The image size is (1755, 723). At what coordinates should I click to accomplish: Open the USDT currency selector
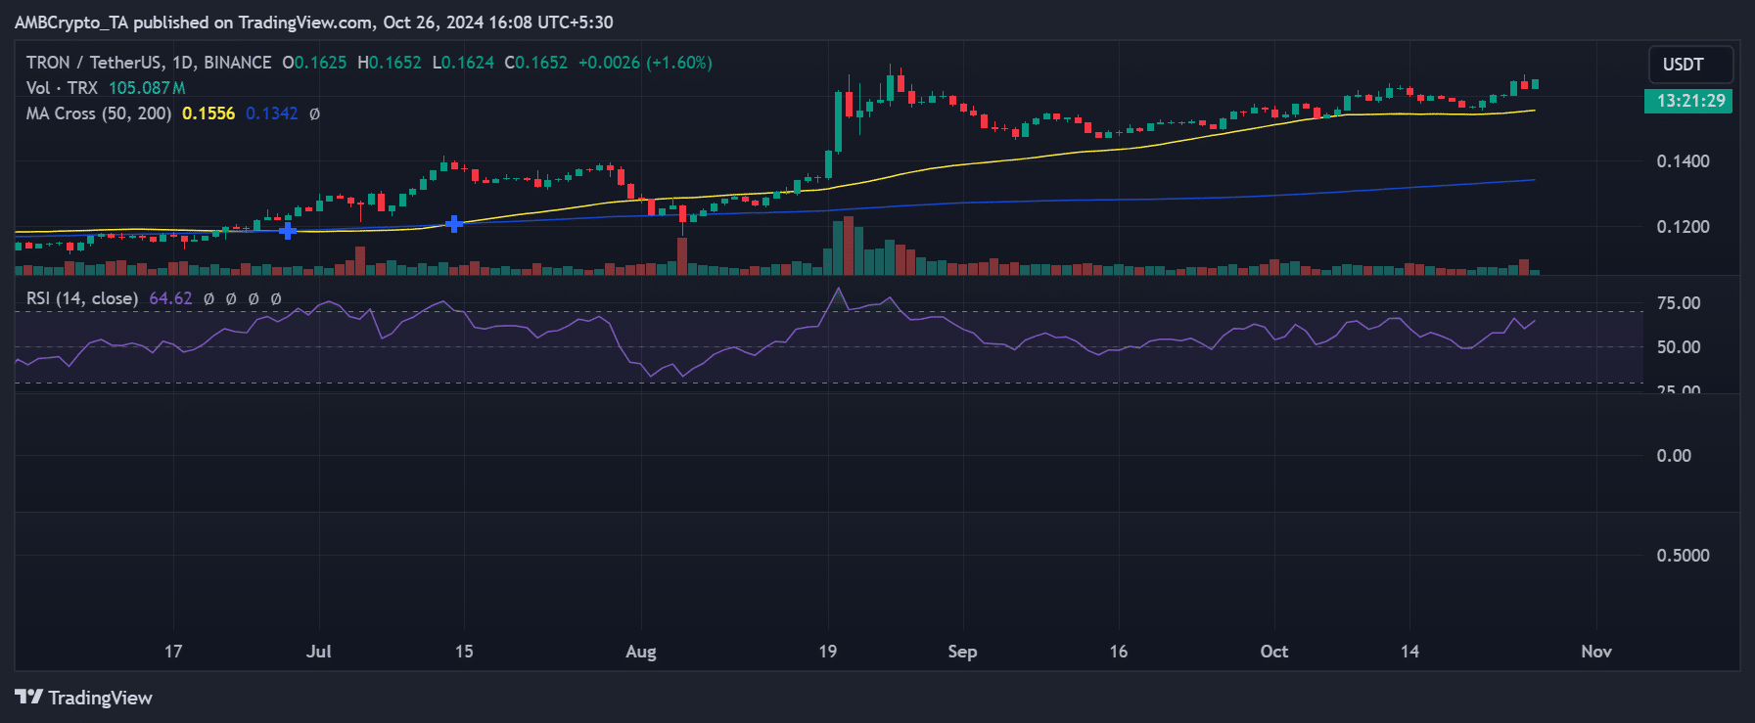[1690, 65]
